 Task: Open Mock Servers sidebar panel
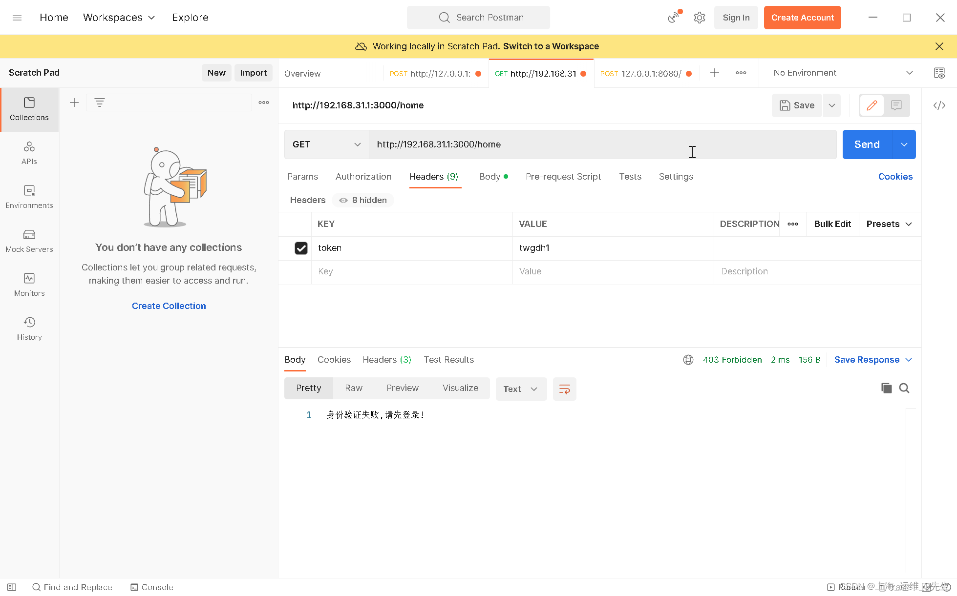(29, 241)
